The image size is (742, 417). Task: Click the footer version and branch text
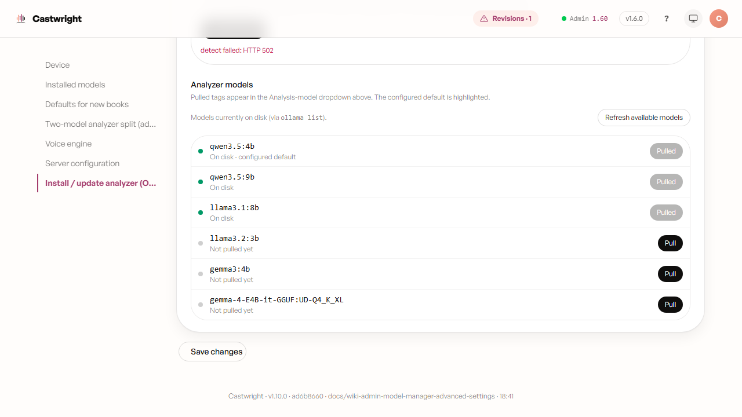pyautogui.click(x=371, y=396)
